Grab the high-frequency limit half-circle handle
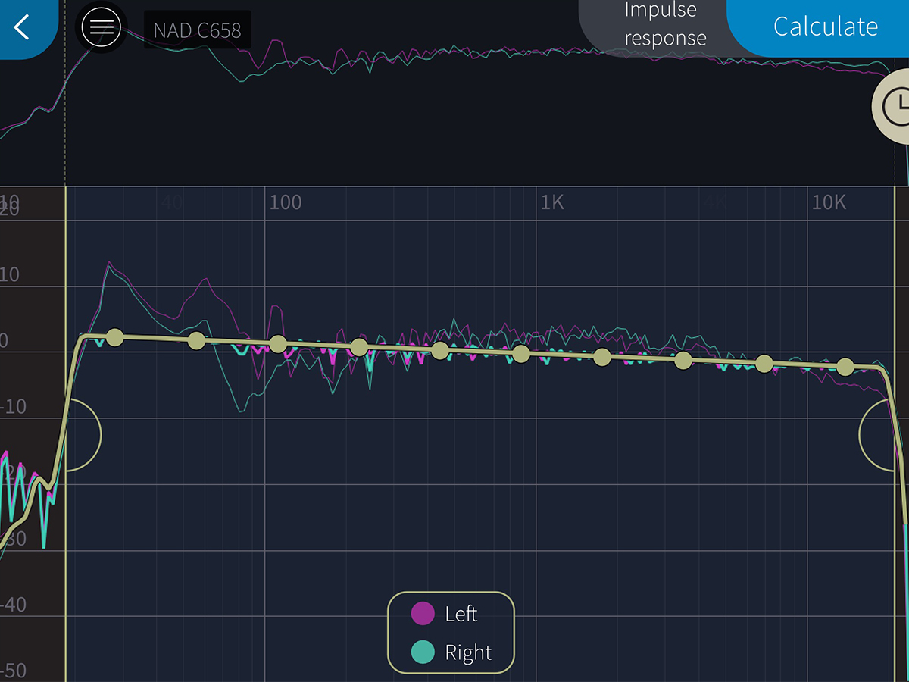The width and height of the screenshot is (909, 682). pos(877,435)
